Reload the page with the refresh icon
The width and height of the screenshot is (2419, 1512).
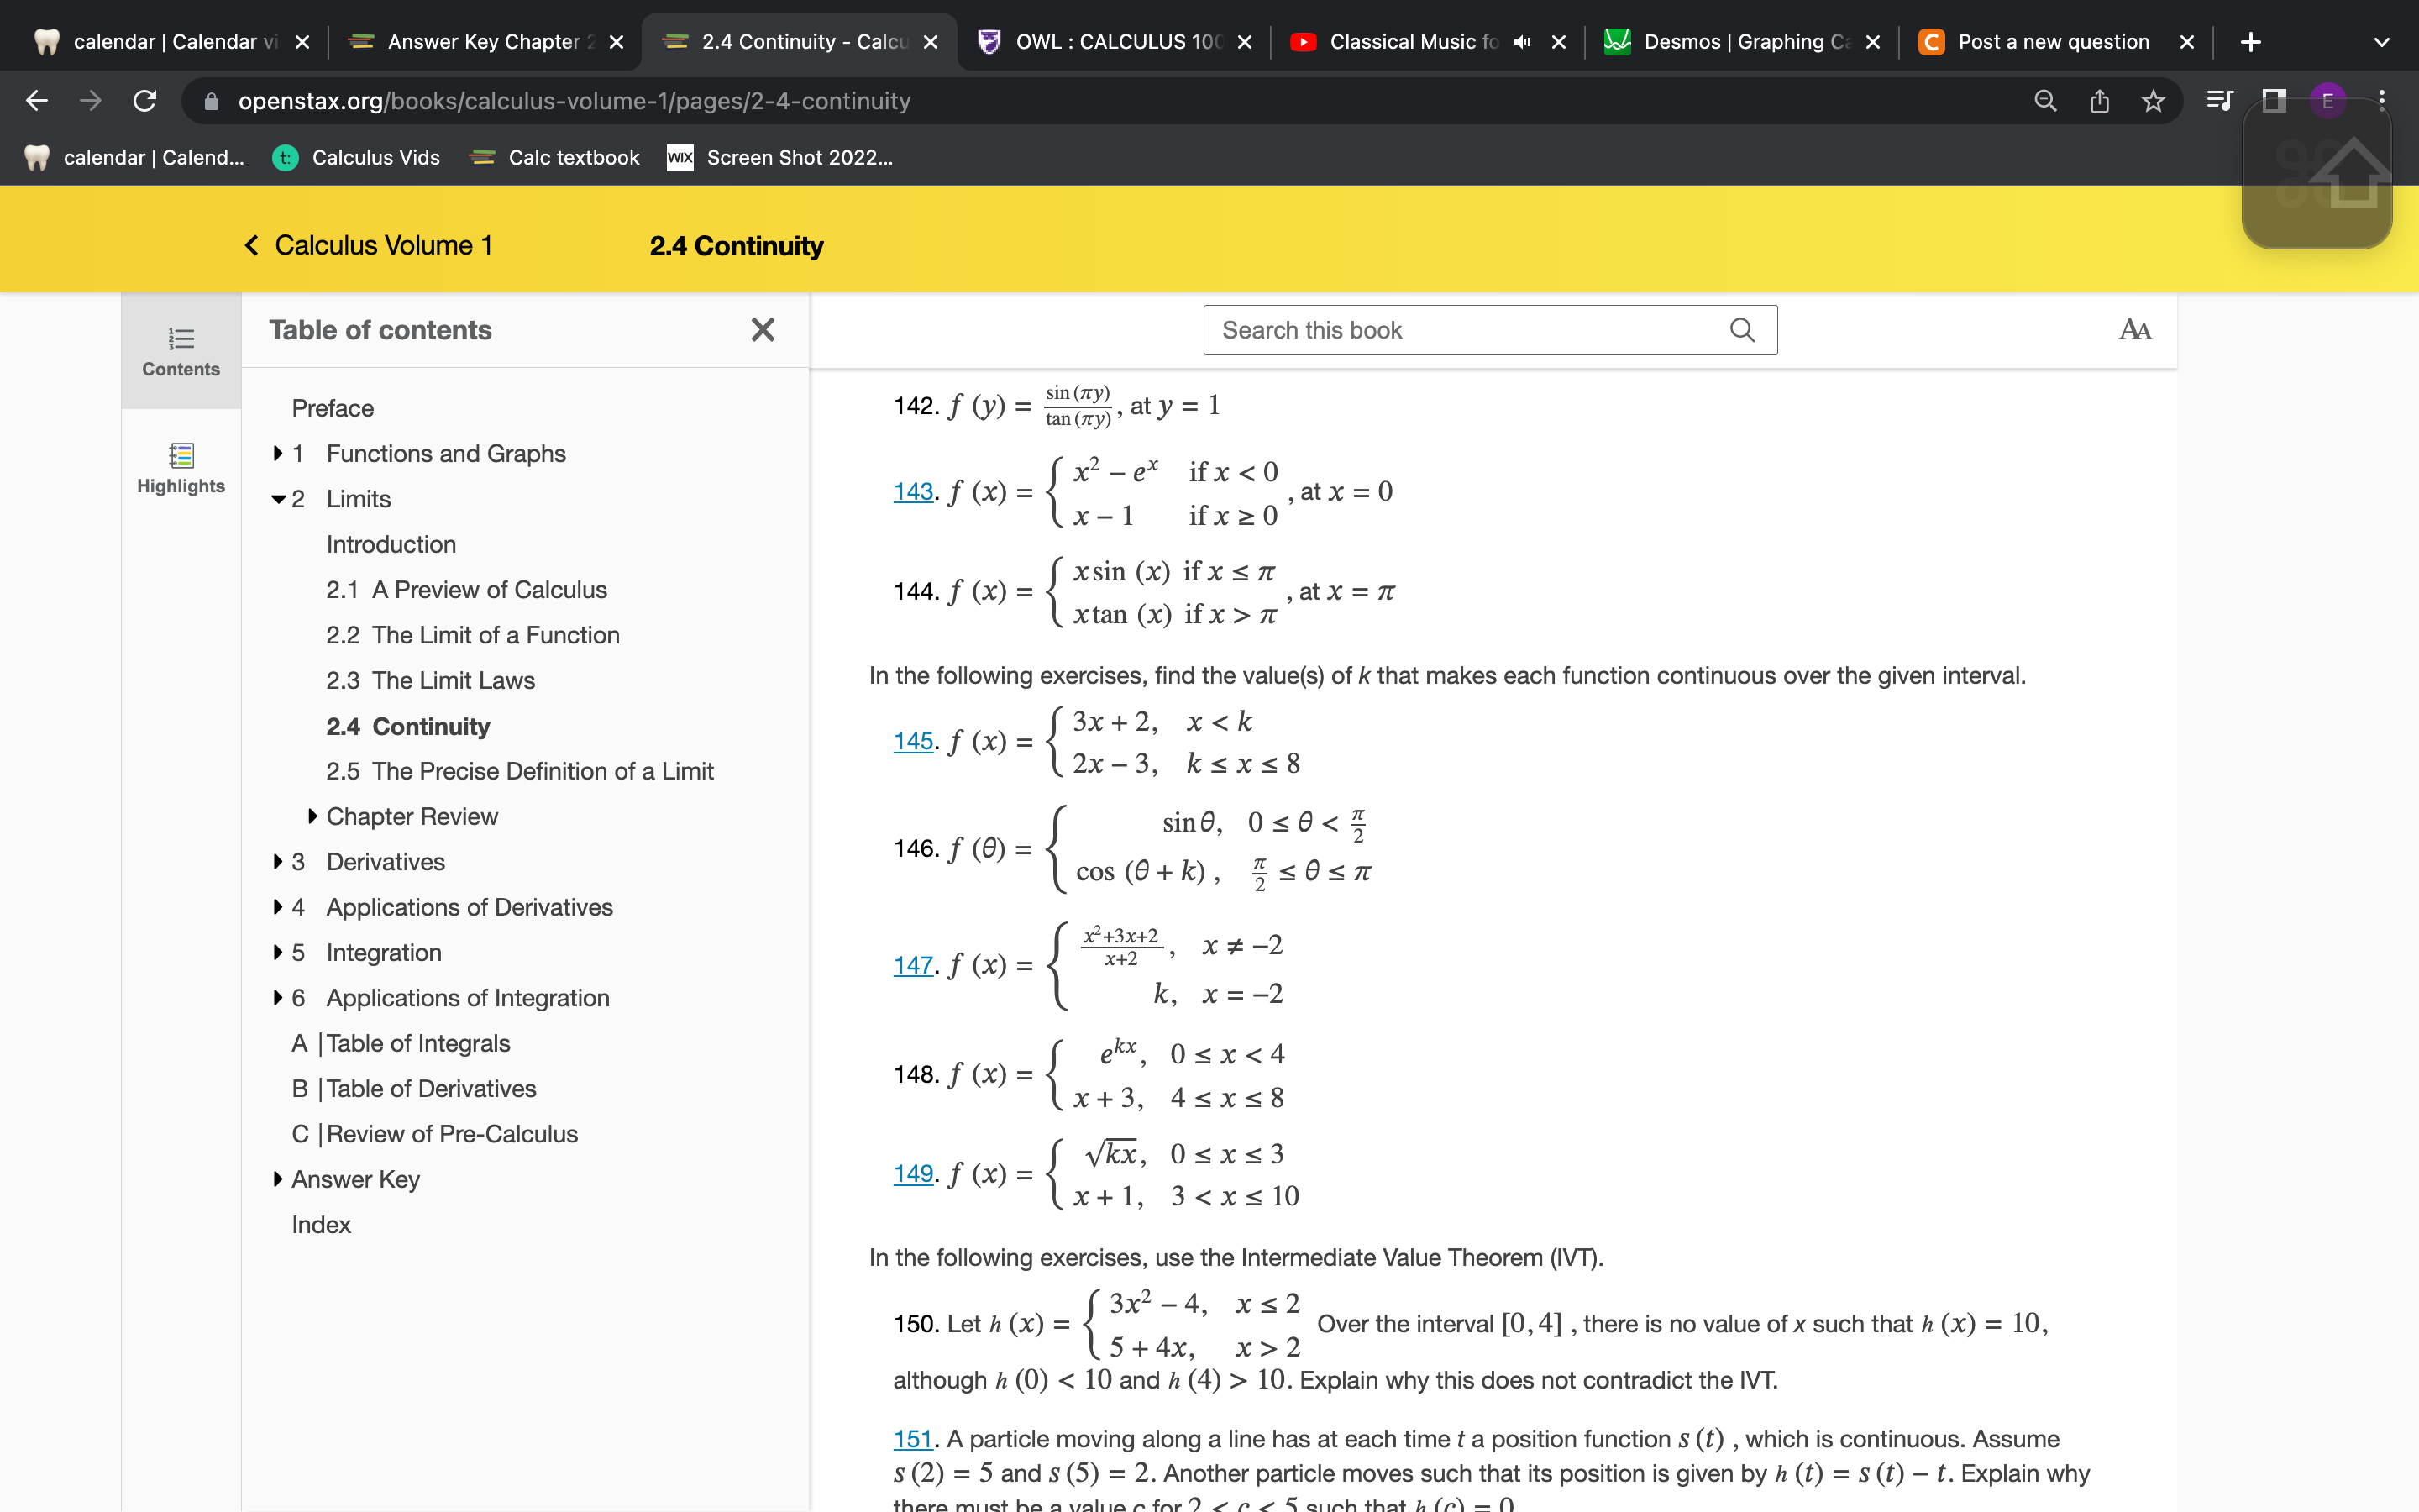coord(143,100)
